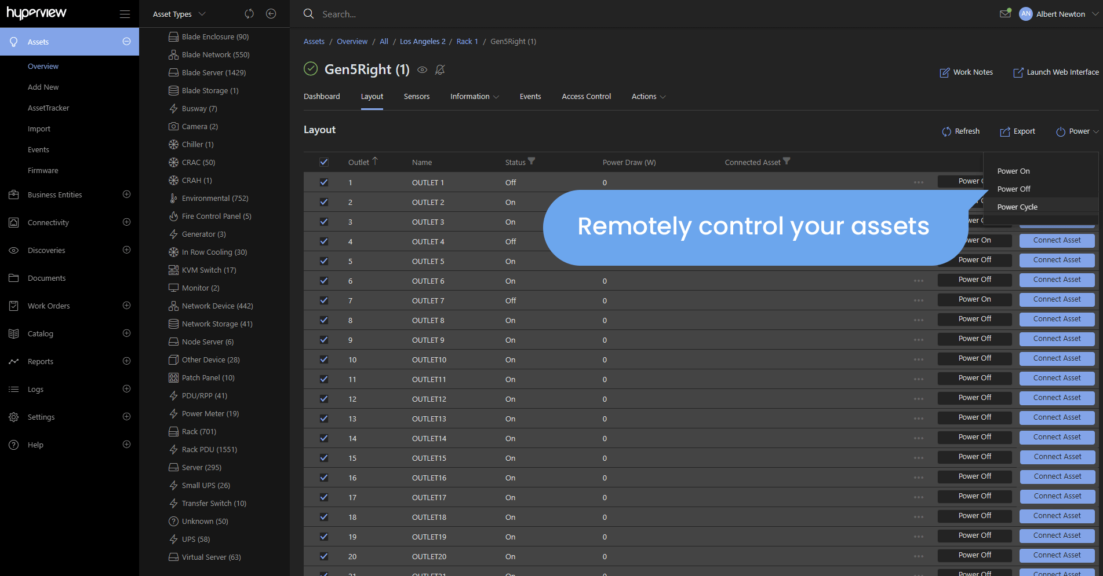Switch to the Sensors tab
The height and width of the screenshot is (576, 1103).
(416, 97)
